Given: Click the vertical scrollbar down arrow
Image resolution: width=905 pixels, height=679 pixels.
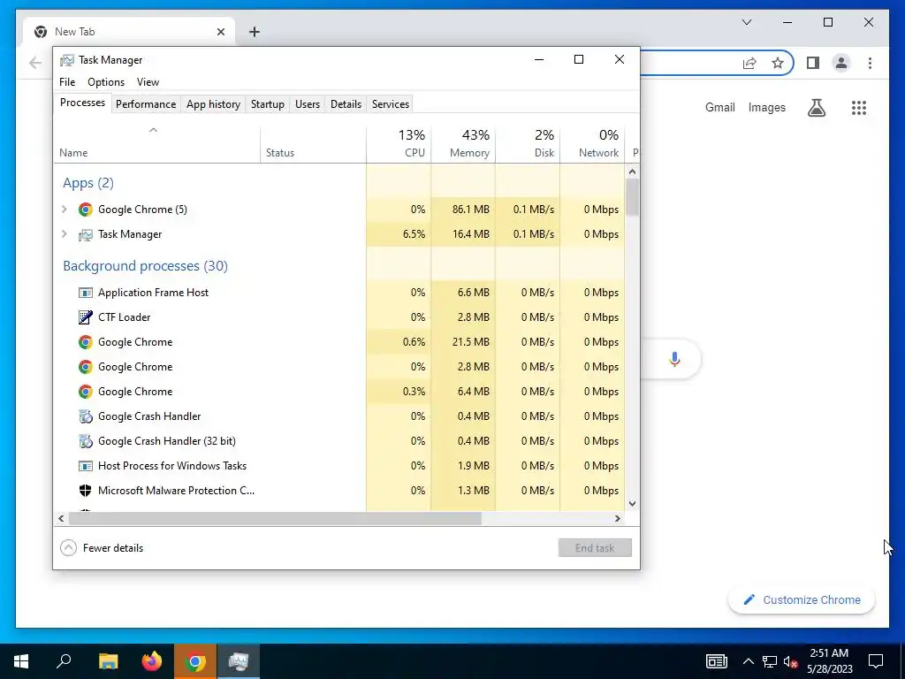Looking at the screenshot, I should [x=632, y=503].
